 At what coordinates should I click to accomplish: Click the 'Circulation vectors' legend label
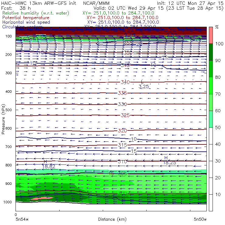coord(22,27)
